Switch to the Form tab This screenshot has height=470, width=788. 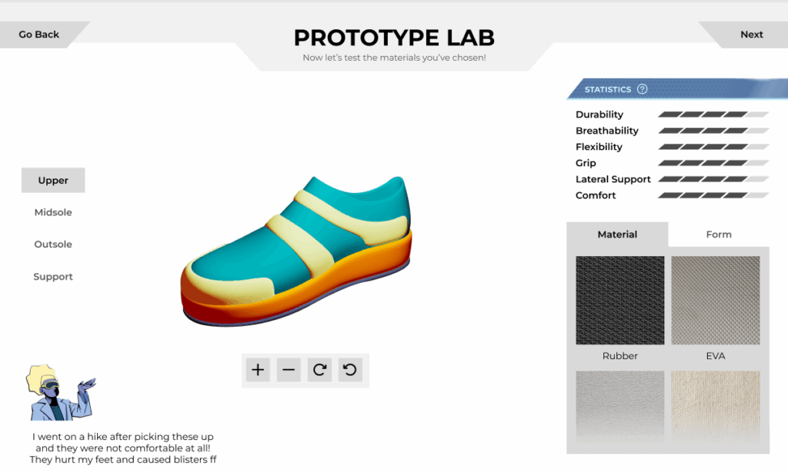click(719, 235)
